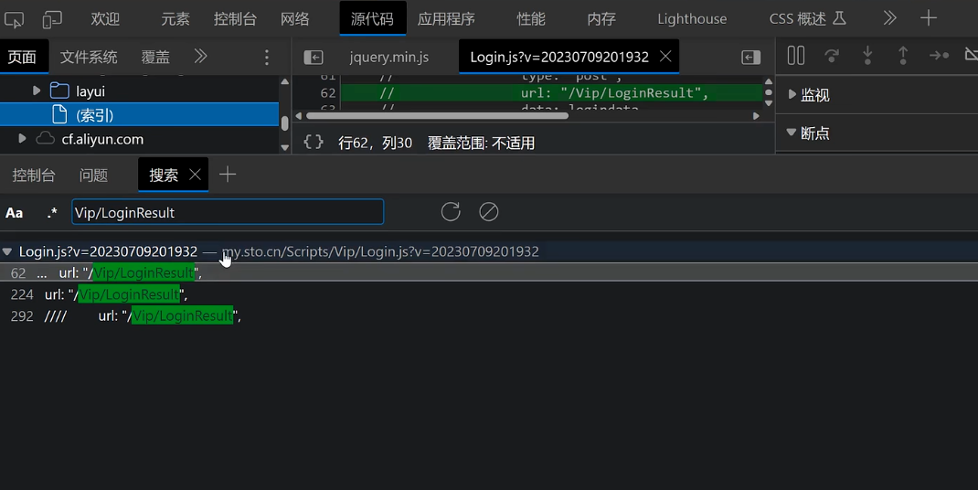978x490 pixels.
Task: Add a new drawer tab with plus
Action: click(228, 175)
